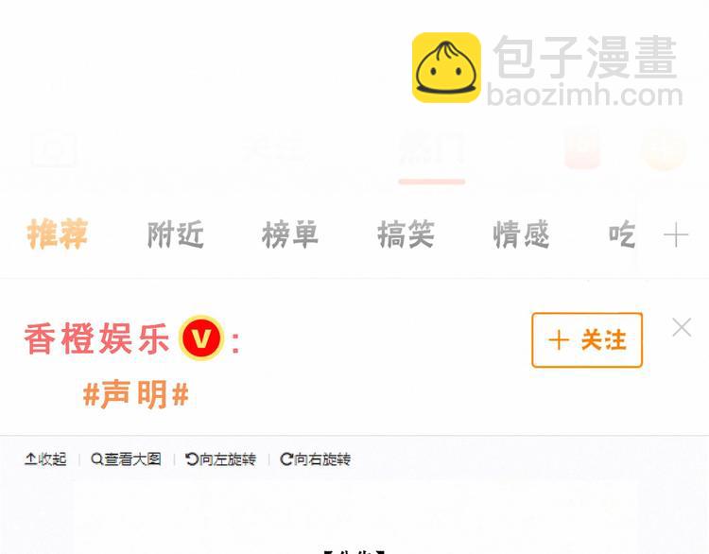The height and width of the screenshot is (554, 709).
Task: Tap the faded camera icon at top
Action: click(53, 148)
